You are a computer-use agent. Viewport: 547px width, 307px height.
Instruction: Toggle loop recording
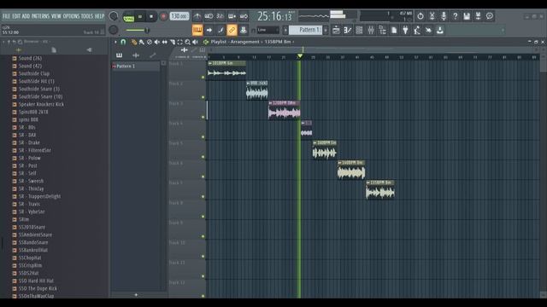tap(244, 16)
